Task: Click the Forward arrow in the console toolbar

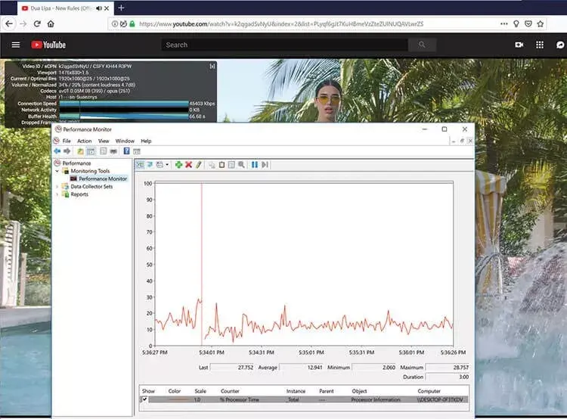Action: pos(67,151)
